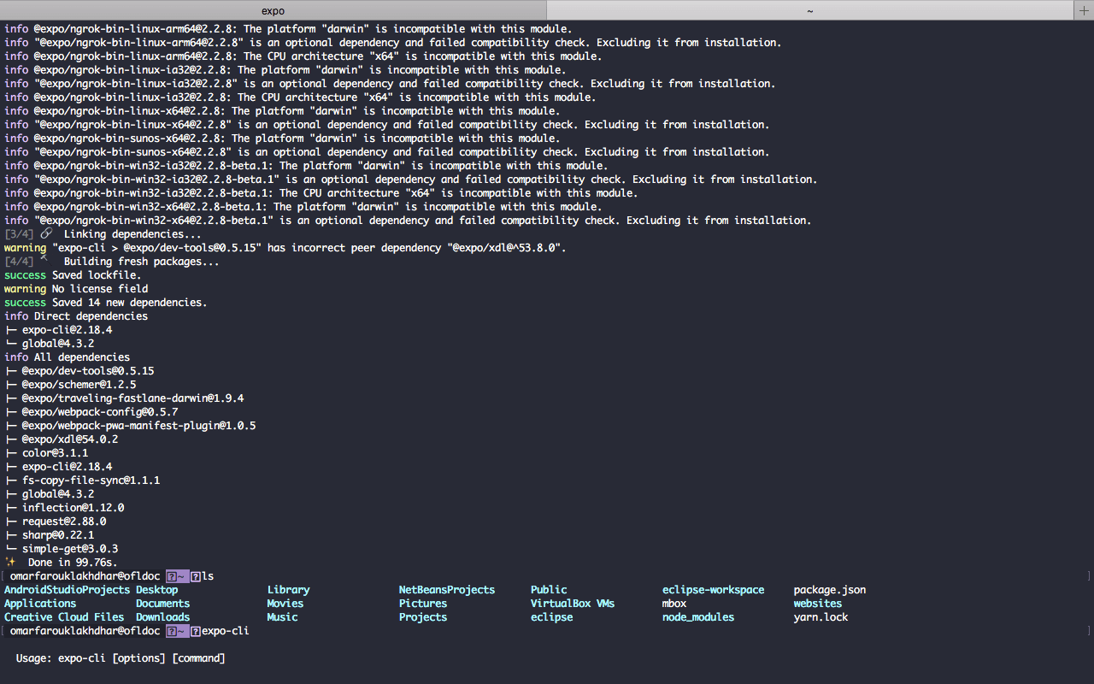Click the Applications directory name
Image resolution: width=1094 pixels, height=684 pixels.
click(x=40, y=604)
